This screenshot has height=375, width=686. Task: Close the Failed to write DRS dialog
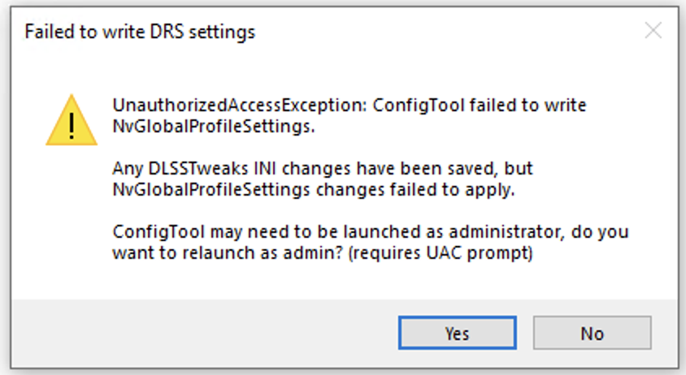(x=653, y=31)
